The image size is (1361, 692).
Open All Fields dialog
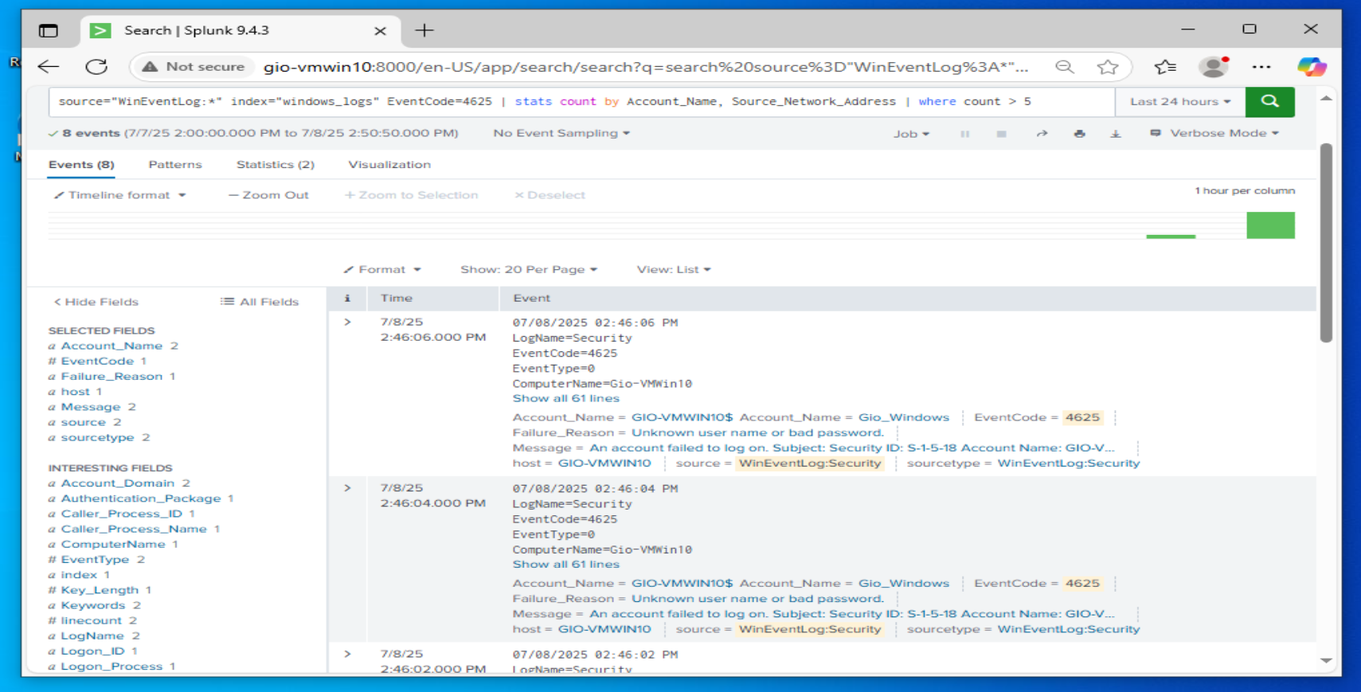coord(260,302)
